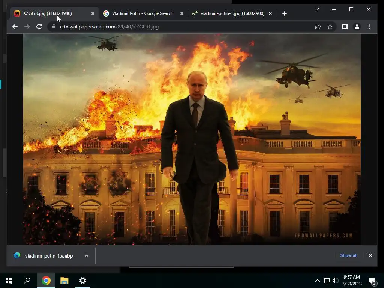384x288 pixels.
Task: Open taskbar search magnifier
Action: [27, 280]
